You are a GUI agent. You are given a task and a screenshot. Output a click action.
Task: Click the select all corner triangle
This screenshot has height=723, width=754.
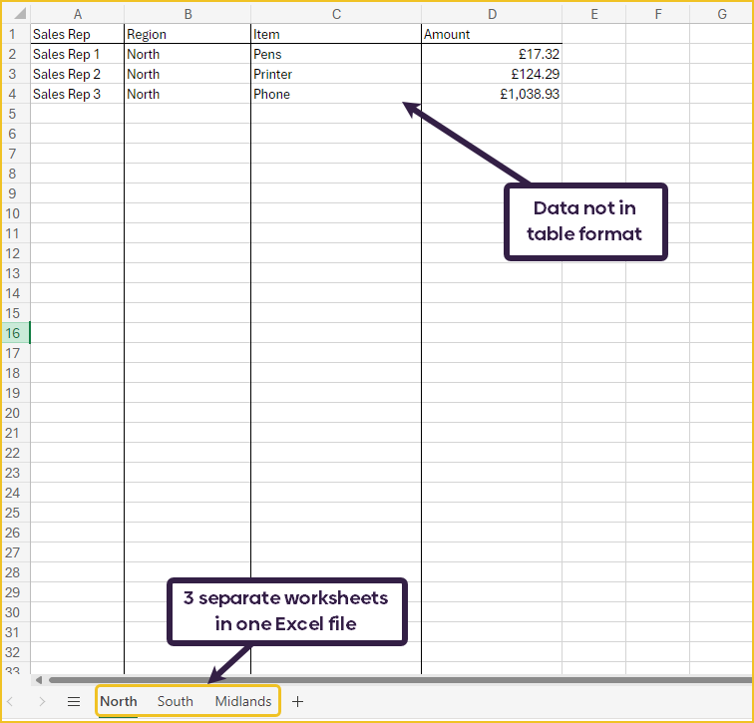[x=16, y=14]
